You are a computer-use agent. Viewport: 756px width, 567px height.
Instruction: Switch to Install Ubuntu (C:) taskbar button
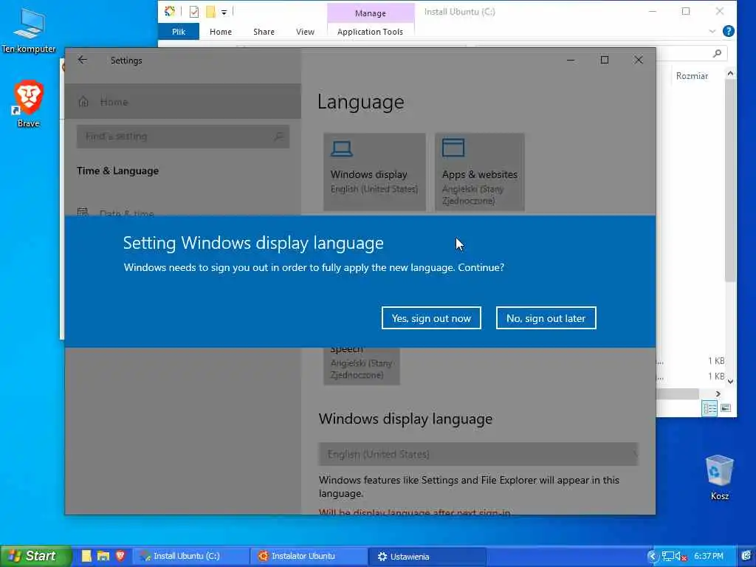[190, 556]
